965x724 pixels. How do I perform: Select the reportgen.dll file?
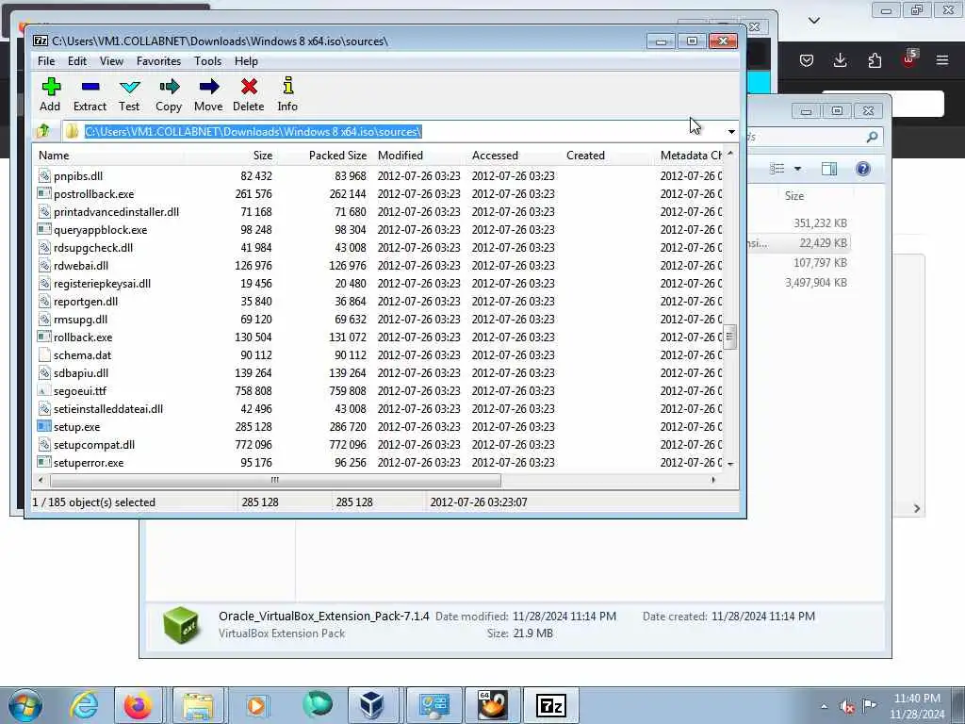85,301
